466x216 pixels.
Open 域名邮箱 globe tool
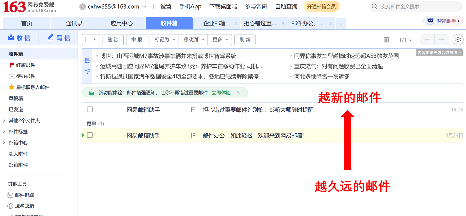(21, 206)
